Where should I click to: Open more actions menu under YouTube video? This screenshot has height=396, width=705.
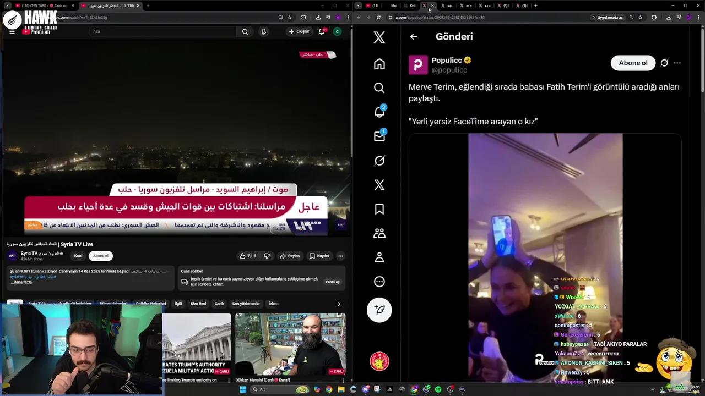coord(340,256)
